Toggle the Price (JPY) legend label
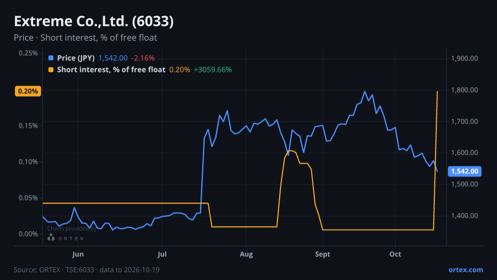Image resolution: width=497 pixels, height=280 pixels. [76, 58]
